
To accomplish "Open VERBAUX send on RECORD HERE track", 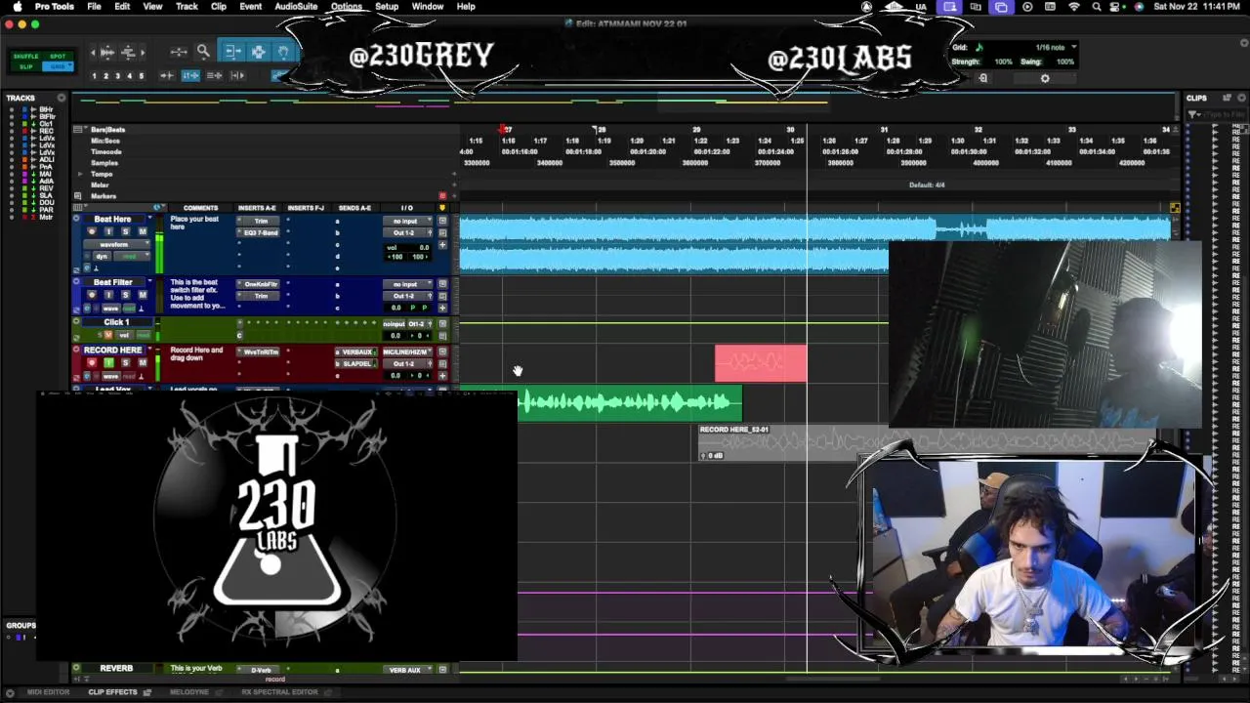I will click(x=356, y=352).
